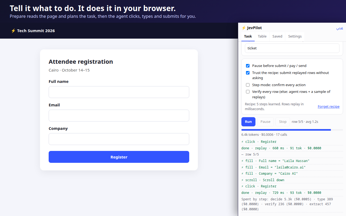Uncheck Trust the recipe checkbox
346x216 pixels.
tap(248, 73)
